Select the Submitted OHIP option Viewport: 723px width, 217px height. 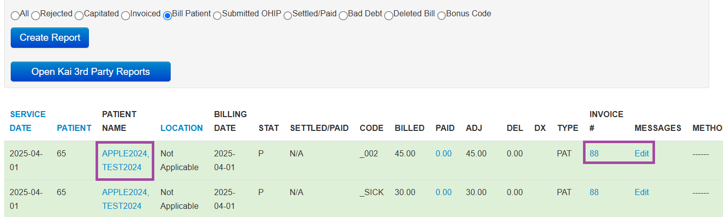218,16
